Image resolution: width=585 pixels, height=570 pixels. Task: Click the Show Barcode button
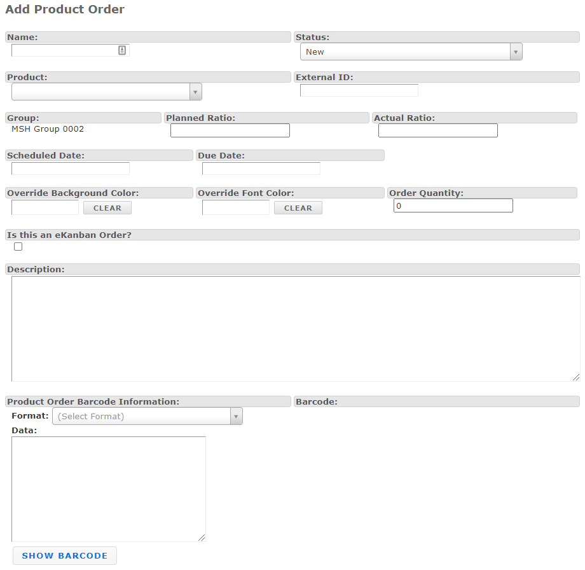point(65,556)
